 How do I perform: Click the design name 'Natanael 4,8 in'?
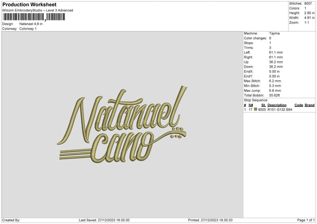point(31,24)
